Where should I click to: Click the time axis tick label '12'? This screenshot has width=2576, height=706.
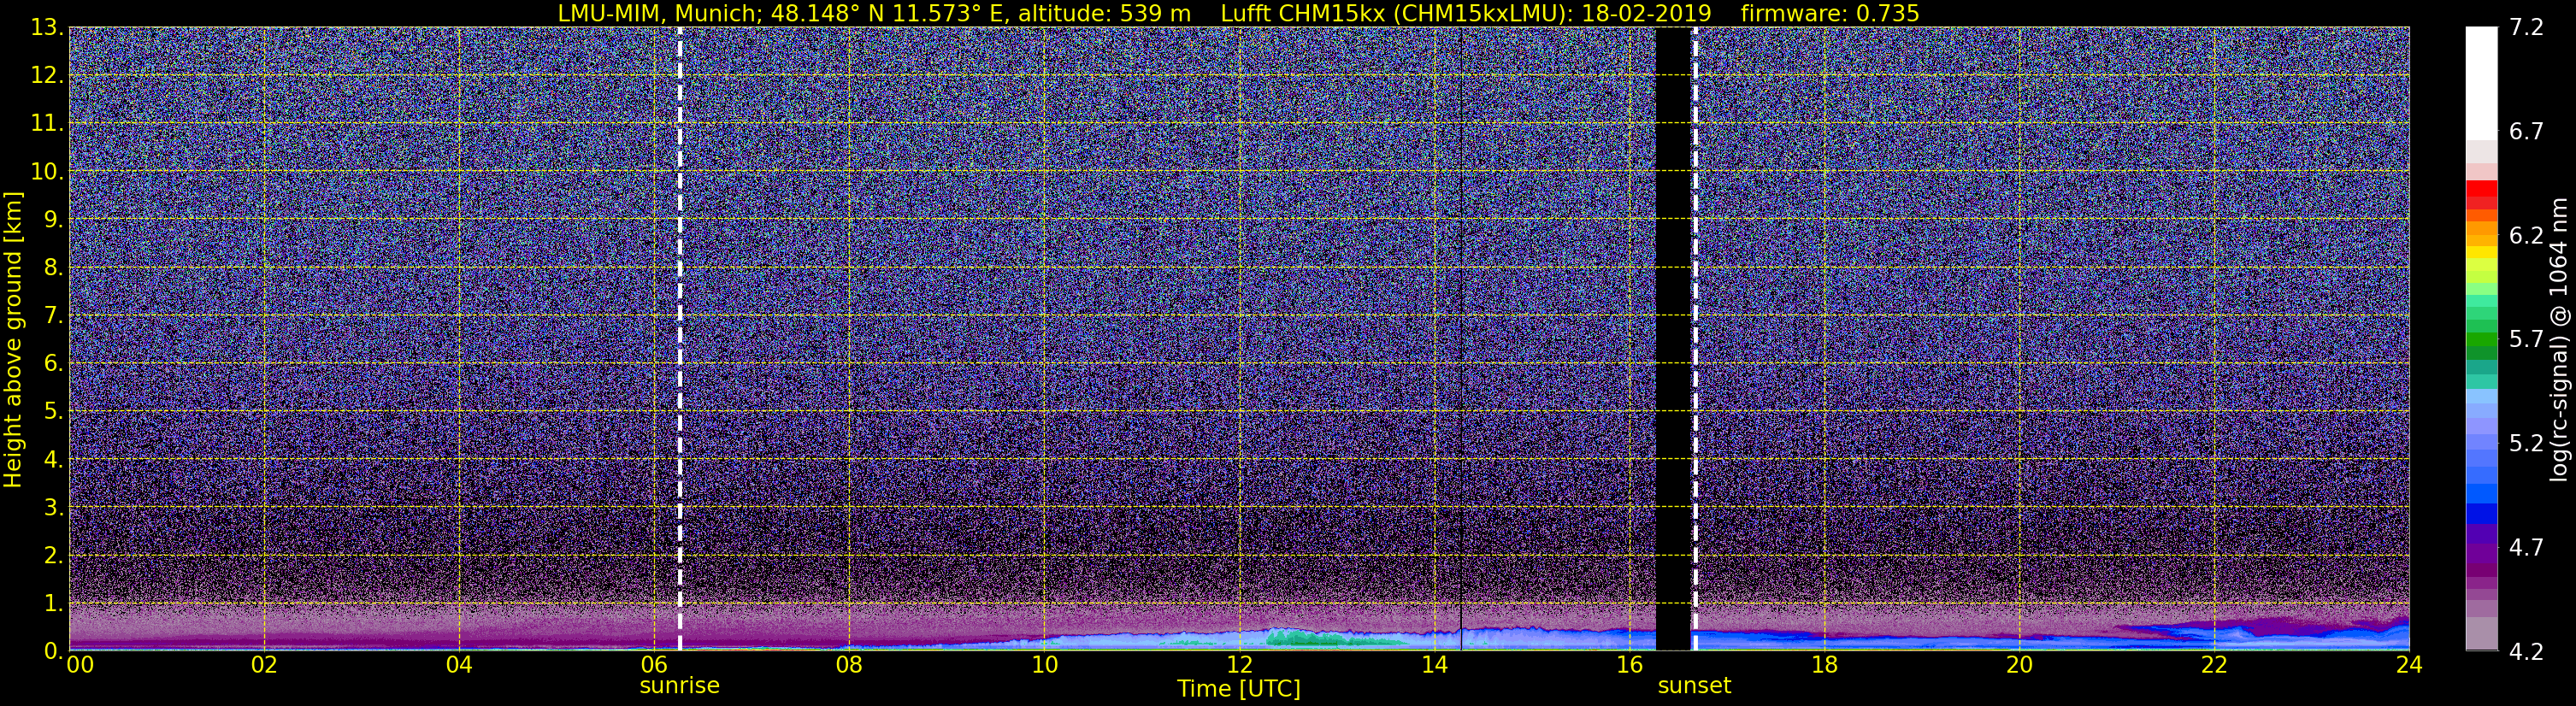(x=1239, y=665)
